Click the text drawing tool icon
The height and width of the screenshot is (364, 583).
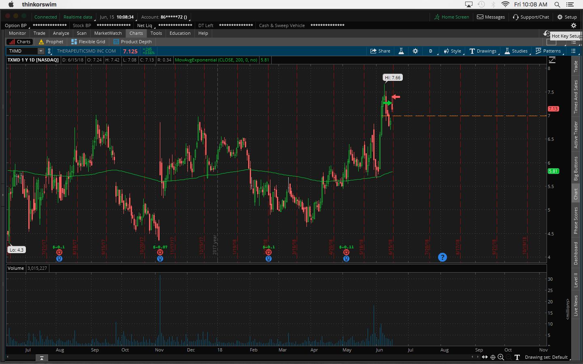click(517, 357)
